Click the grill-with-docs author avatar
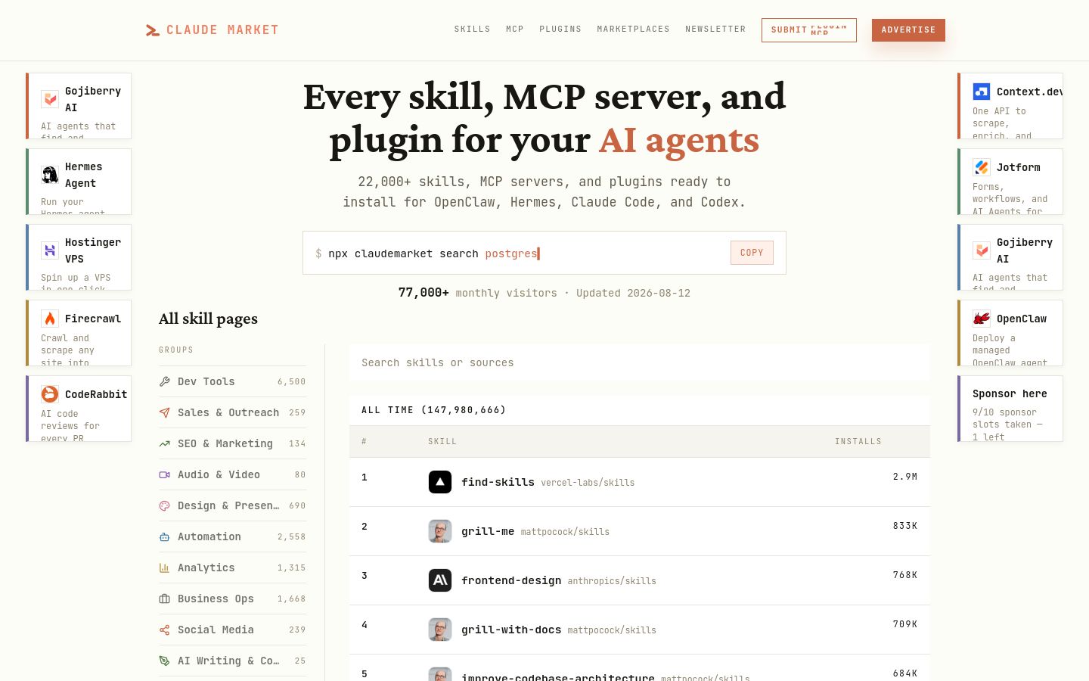The image size is (1089, 681). point(440,630)
